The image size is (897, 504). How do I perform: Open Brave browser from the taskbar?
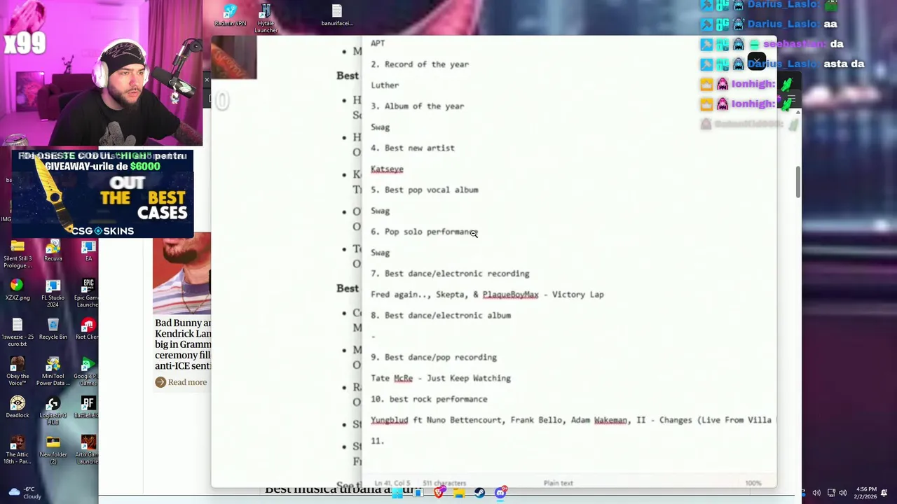point(439,493)
